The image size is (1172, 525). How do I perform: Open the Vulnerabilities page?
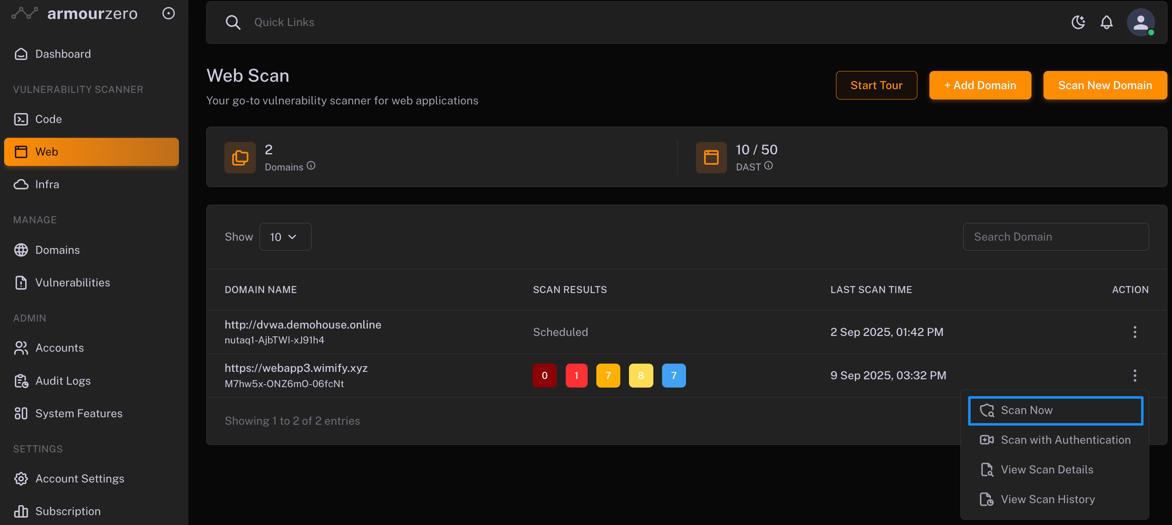(x=73, y=282)
